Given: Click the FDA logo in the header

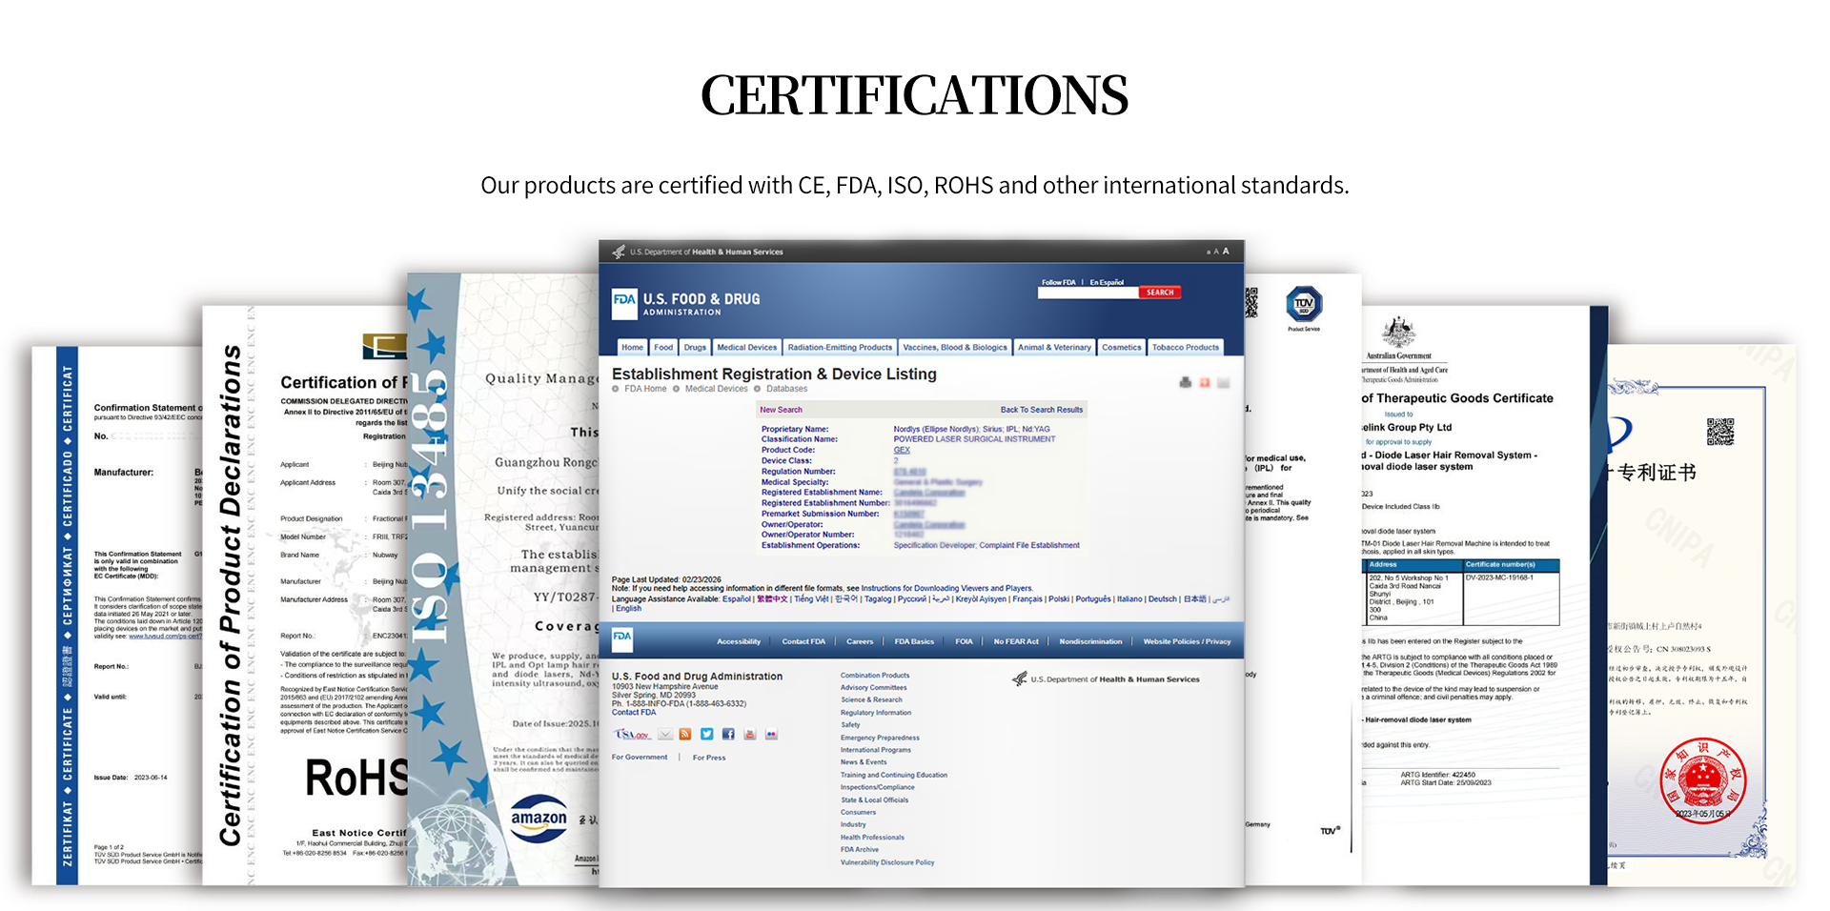Looking at the screenshot, I should coord(624,303).
